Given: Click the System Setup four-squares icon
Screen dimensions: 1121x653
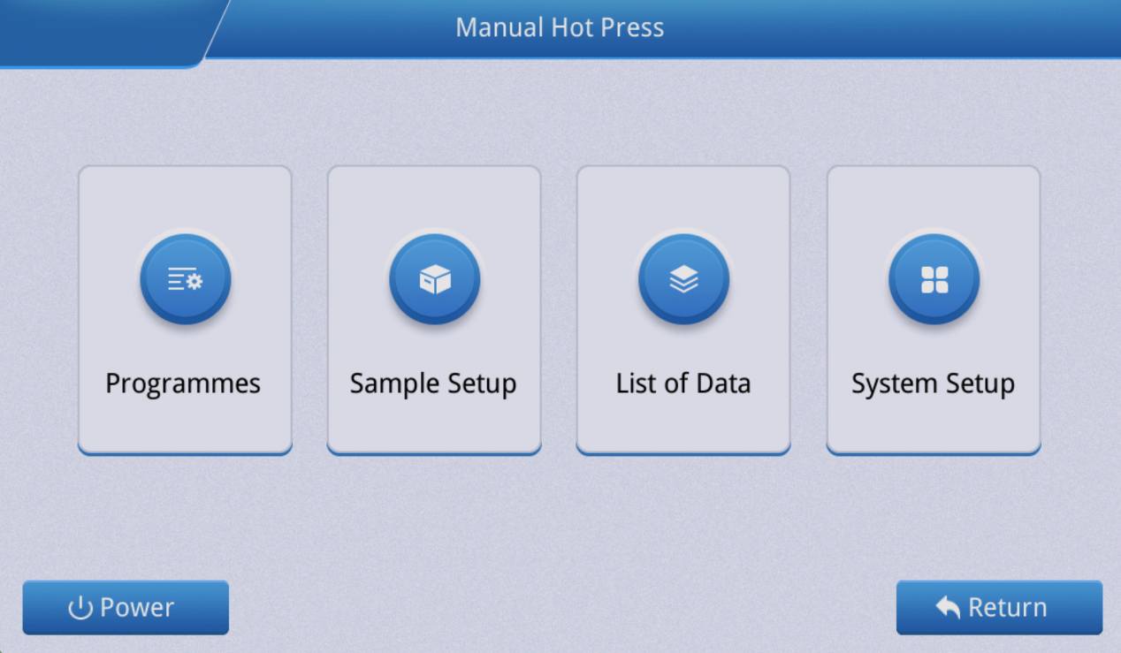Looking at the screenshot, I should click(x=934, y=280).
